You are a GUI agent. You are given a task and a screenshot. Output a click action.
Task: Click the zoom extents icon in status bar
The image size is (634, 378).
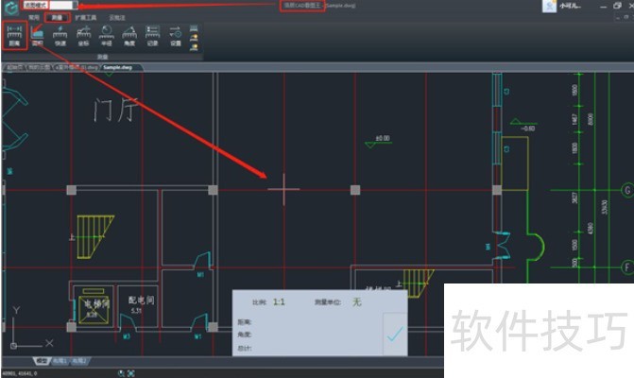131,373
